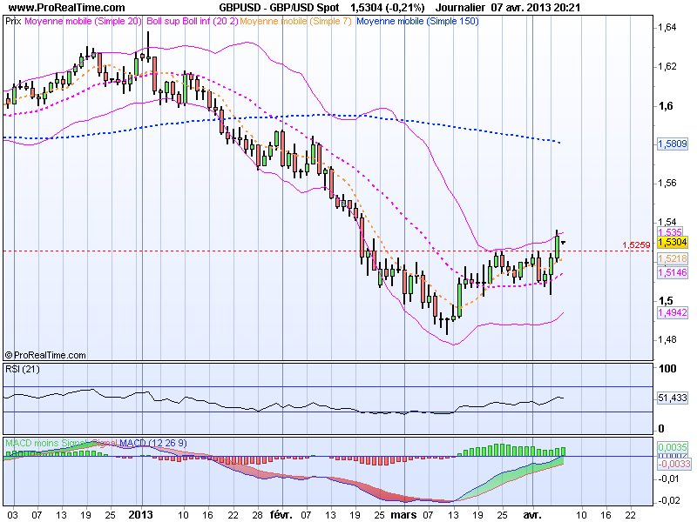
Task: Click the bold 1,5 price axis label
Action: (666, 300)
